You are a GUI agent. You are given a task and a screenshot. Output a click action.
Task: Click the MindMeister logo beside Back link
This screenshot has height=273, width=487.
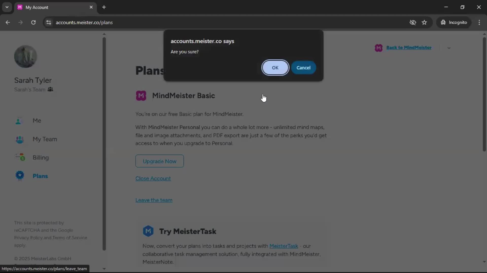[378, 48]
